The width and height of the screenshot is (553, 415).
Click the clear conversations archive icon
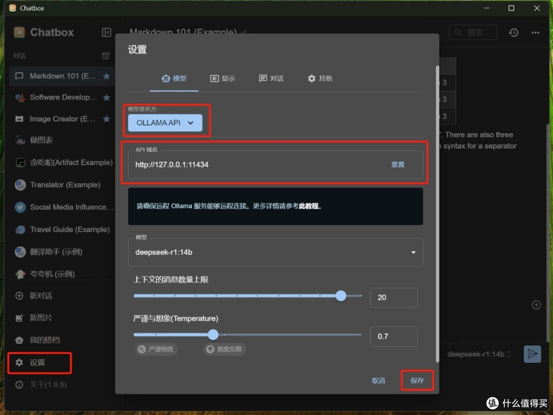point(106,56)
